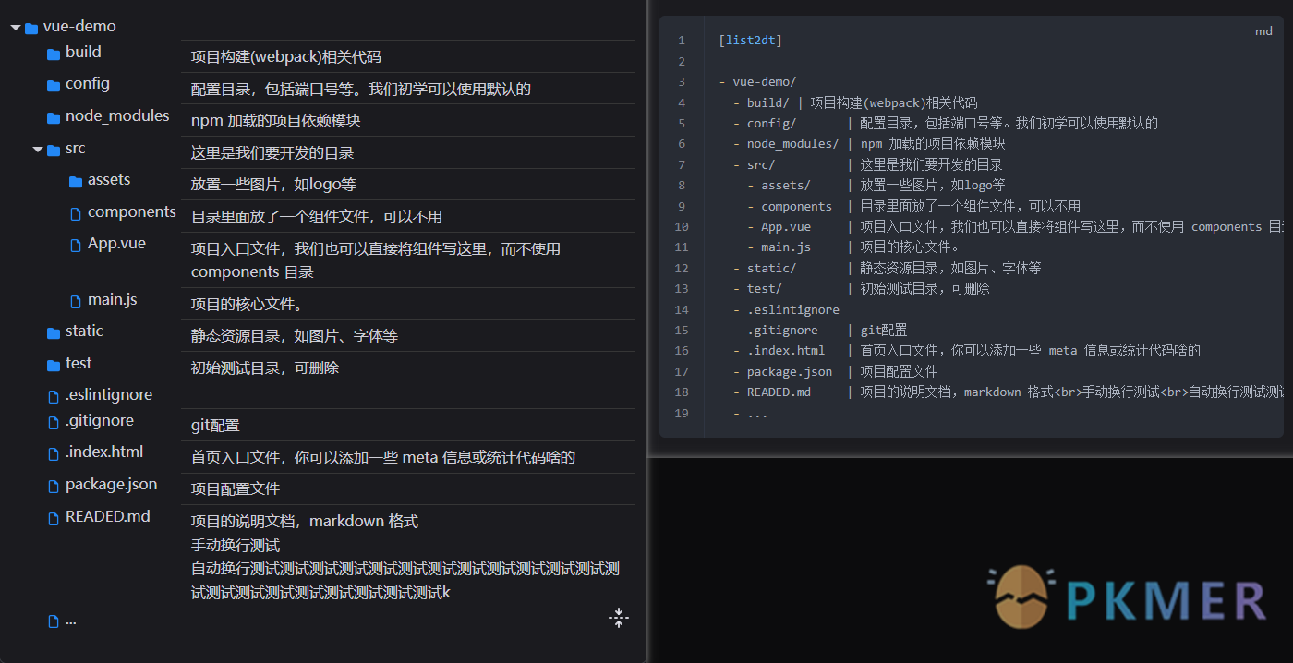Select the node_modules folder label
This screenshot has height=663, width=1293.
point(117,116)
